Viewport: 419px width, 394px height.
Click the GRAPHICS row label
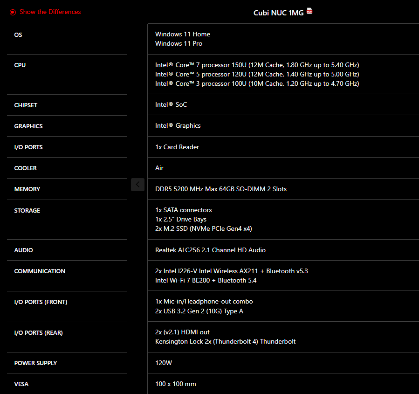click(x=28, y=126)
